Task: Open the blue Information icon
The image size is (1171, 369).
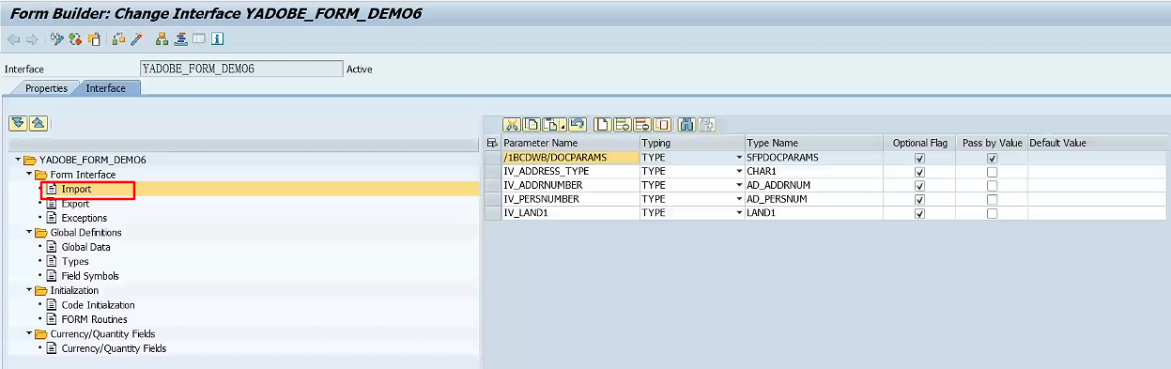Action: pyautogui.click(x=217, y=39)
